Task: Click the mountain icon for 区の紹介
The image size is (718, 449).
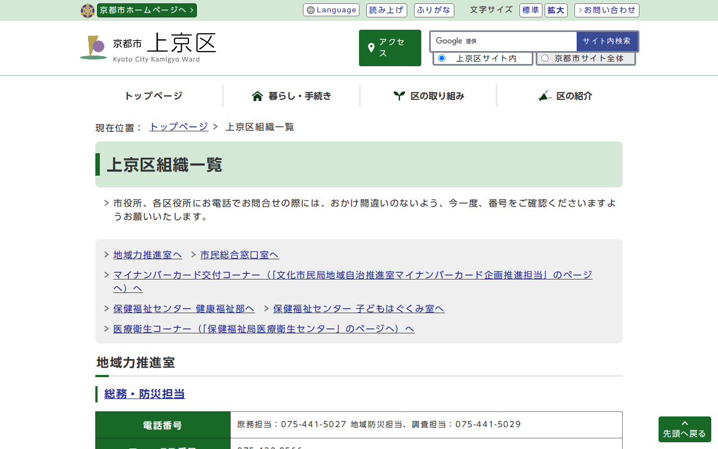Action: pyautogui.click(x=545, y=96)
